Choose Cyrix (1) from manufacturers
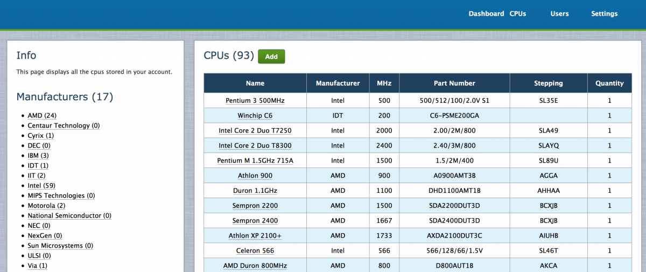Image resolution: width=646 pixels, height=272 pixels. pyautogui.click(x=40, y=136)
